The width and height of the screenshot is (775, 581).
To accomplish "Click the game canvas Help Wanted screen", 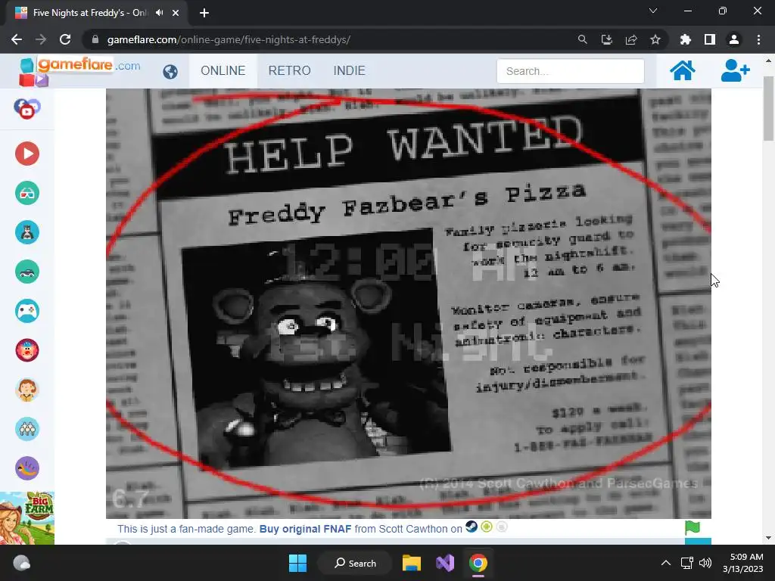I will coord(408,303).
